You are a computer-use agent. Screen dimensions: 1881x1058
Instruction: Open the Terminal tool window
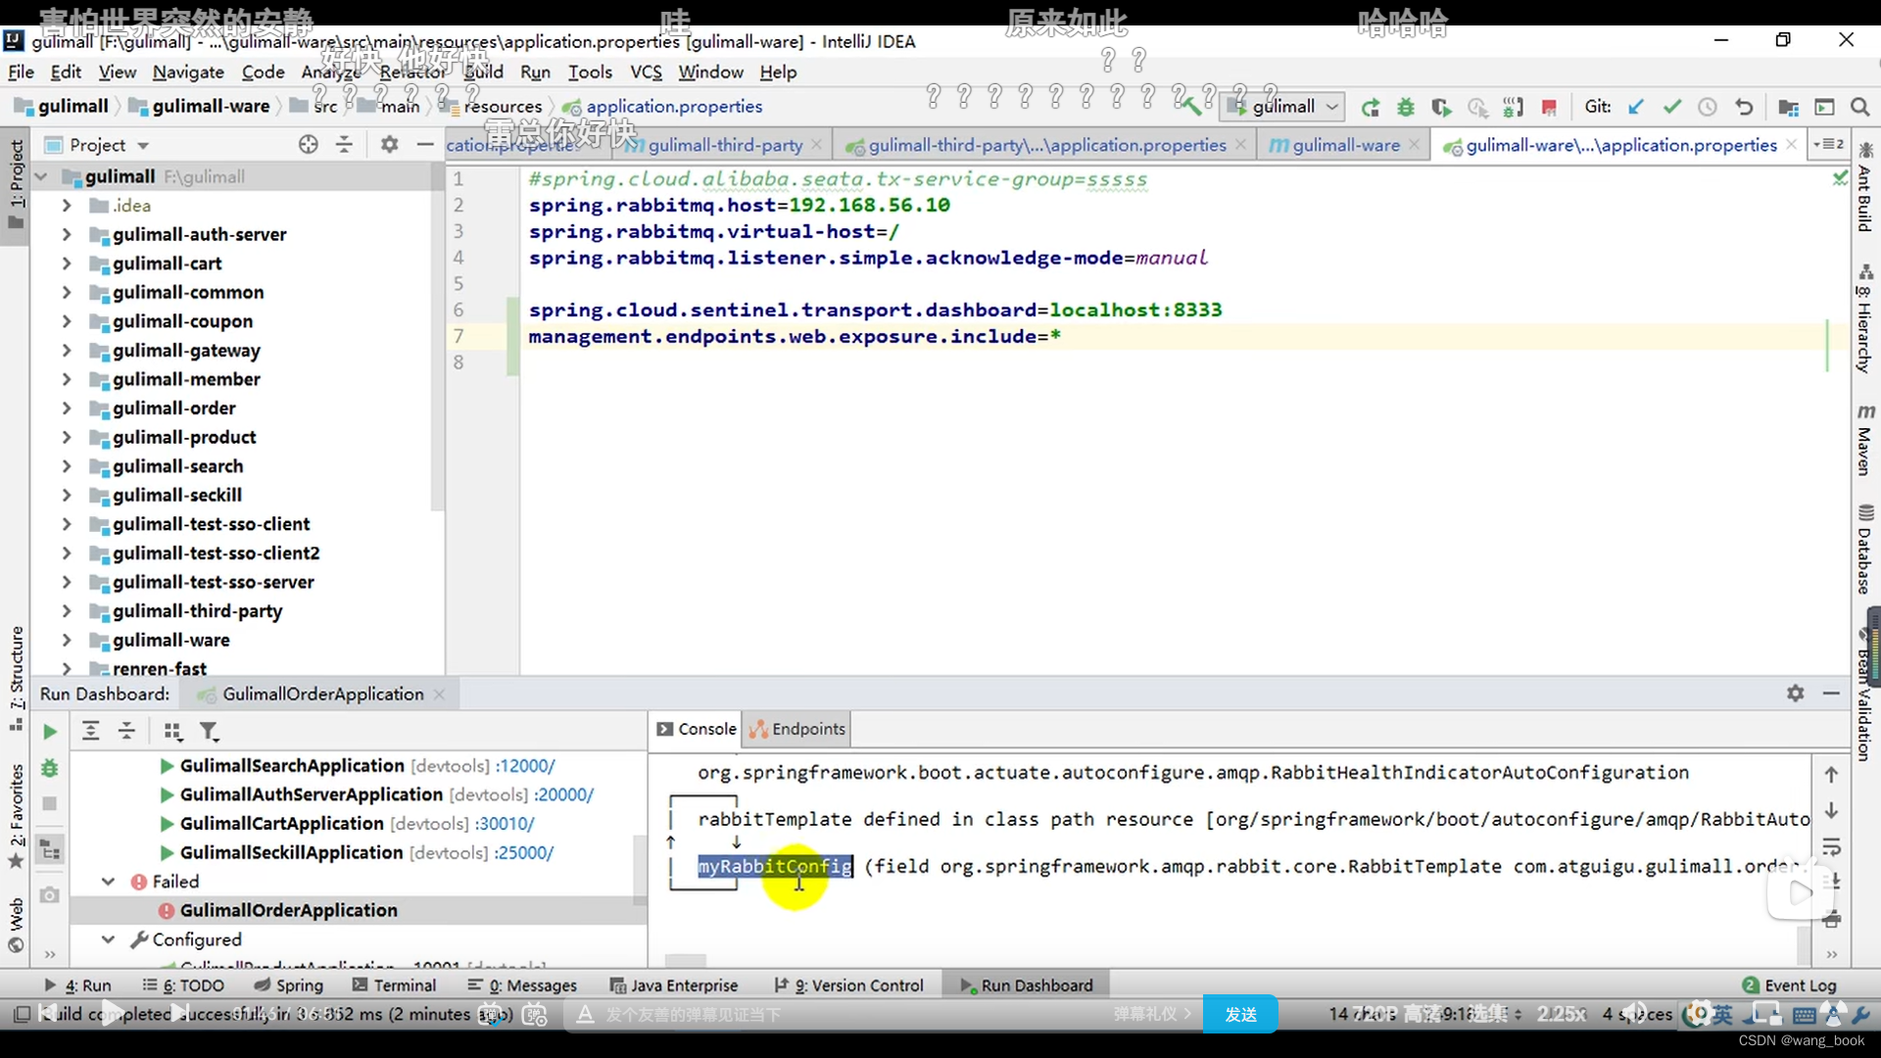point(394,985)
